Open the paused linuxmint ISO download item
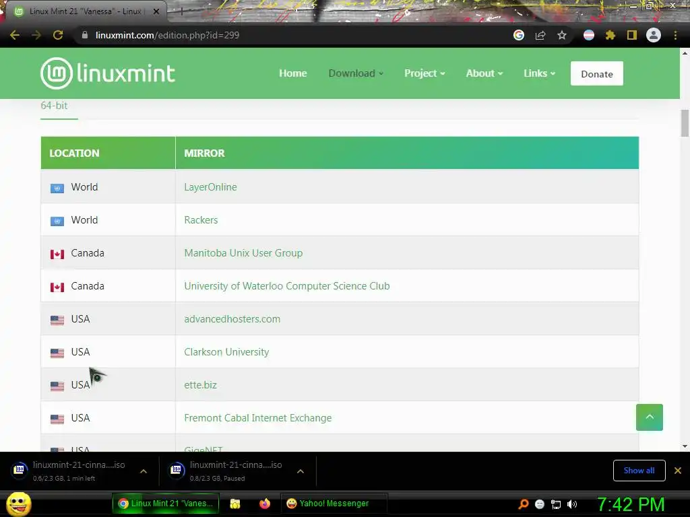The width and height of the screenshot is (690, 517). (x=228, y=471)
